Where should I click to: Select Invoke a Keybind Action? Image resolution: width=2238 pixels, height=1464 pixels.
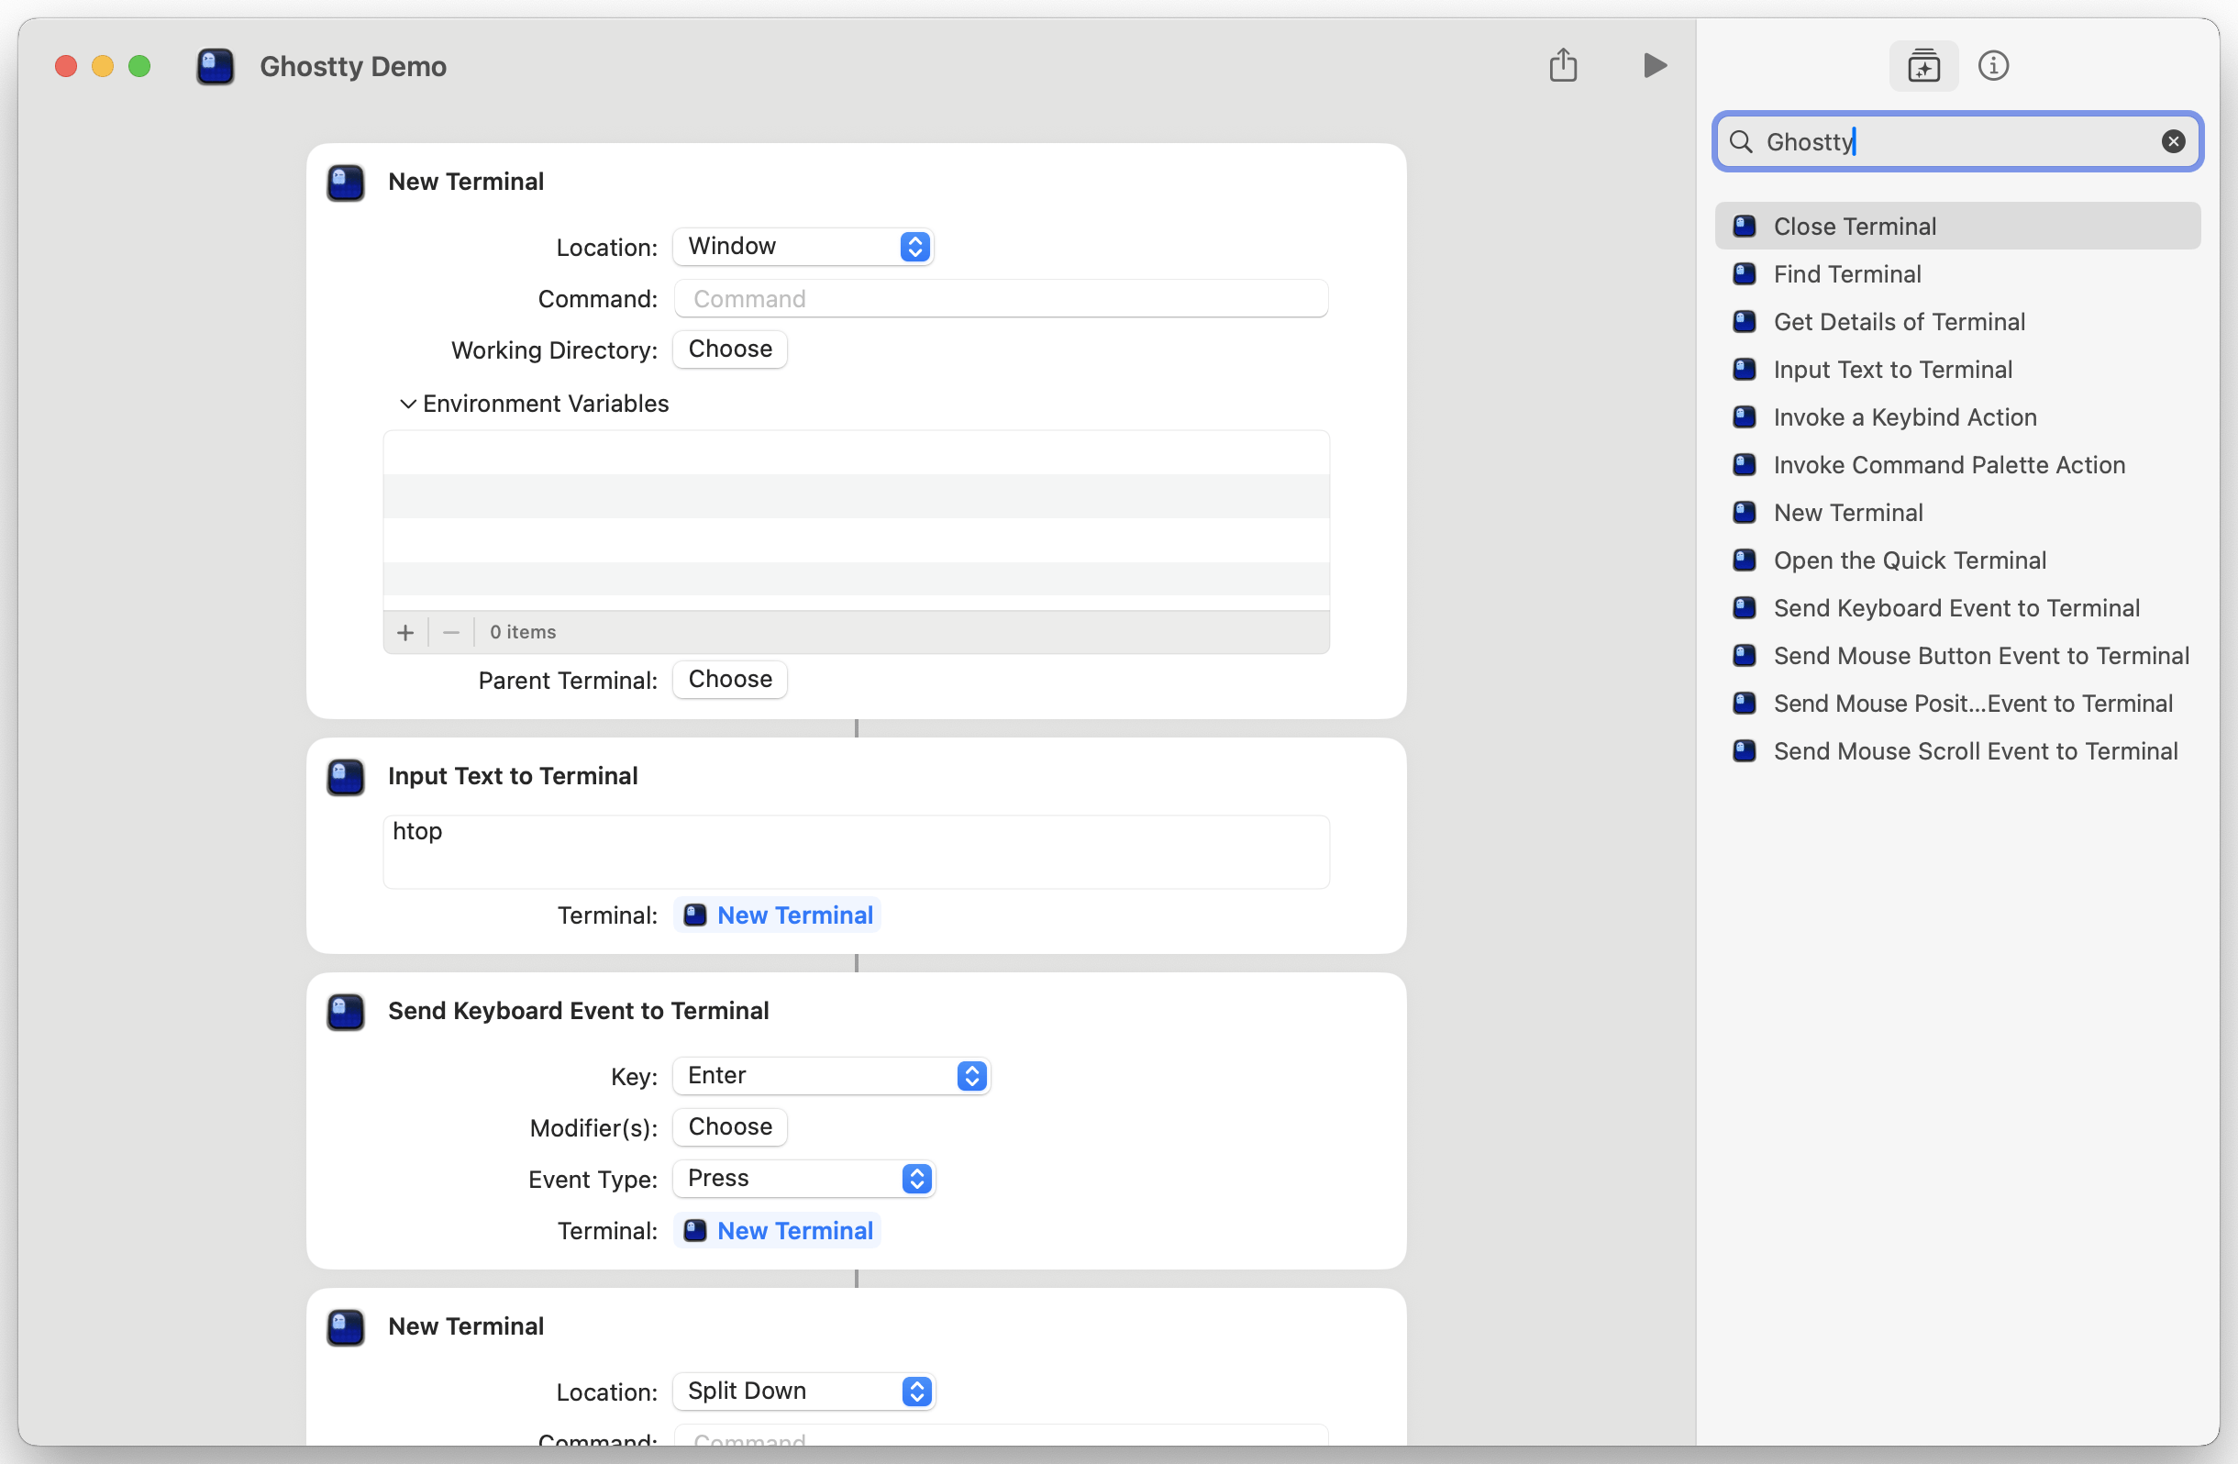tap(1956, 416)
